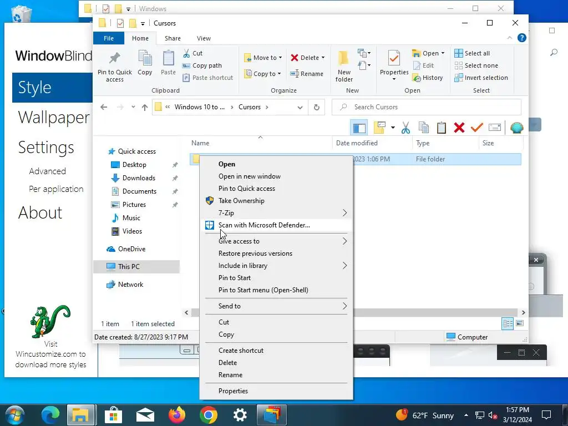Click the ribbon help question mark icon
This screenshot has width=568, height=426.
521,38
